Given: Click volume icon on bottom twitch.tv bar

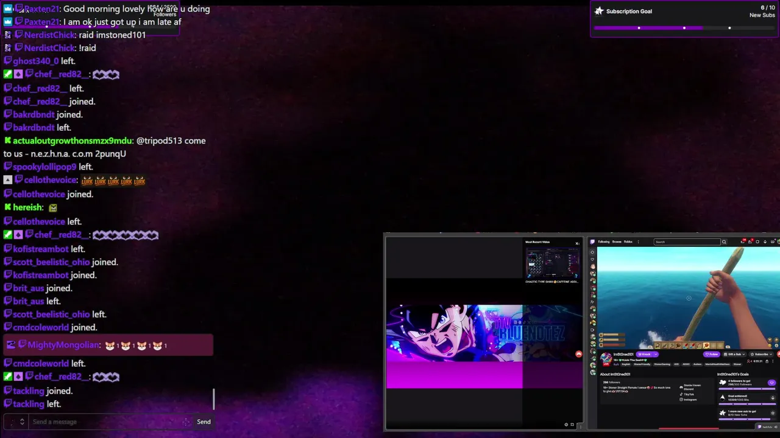Looking at the screenshot, I should pyautogui.click(x=776, y=426).
